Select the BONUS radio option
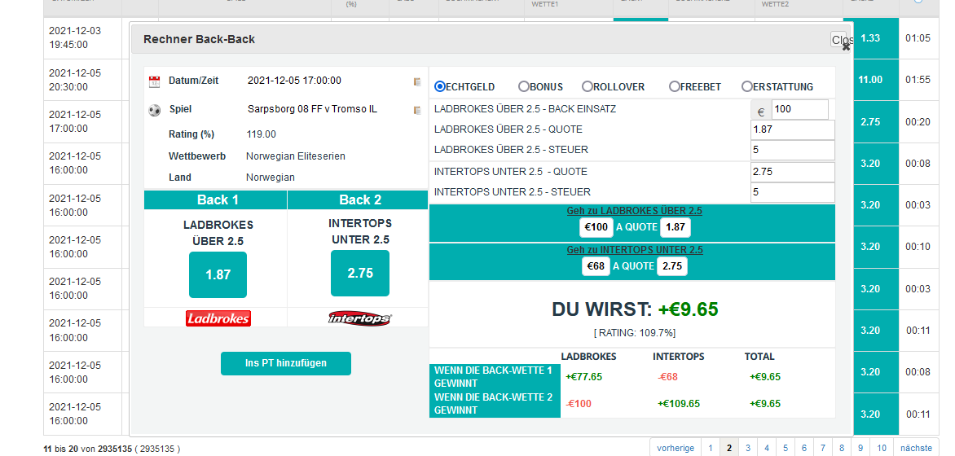 pos(523,86)
